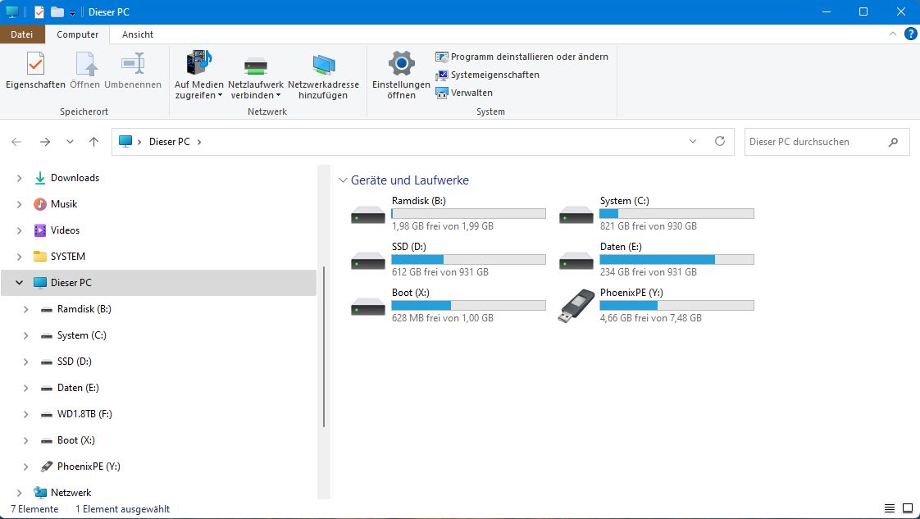Click the Netzwerkadresse hinzufügen icon
Viewport: 920px width, 519px height.
coord(323,65)
